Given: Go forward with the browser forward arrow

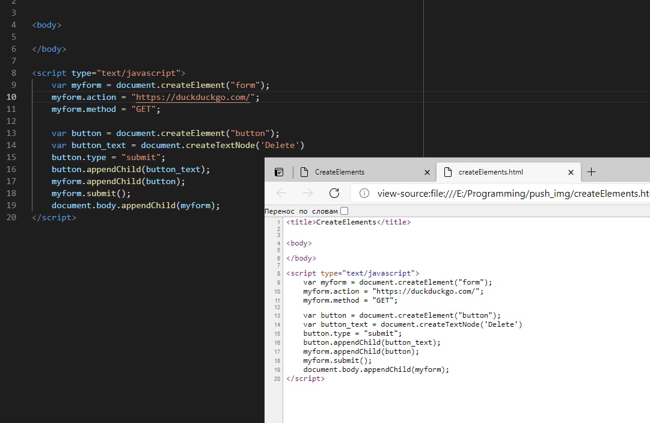Looking at the screenshot, I should pyautogui.click(x=308, y=193).
